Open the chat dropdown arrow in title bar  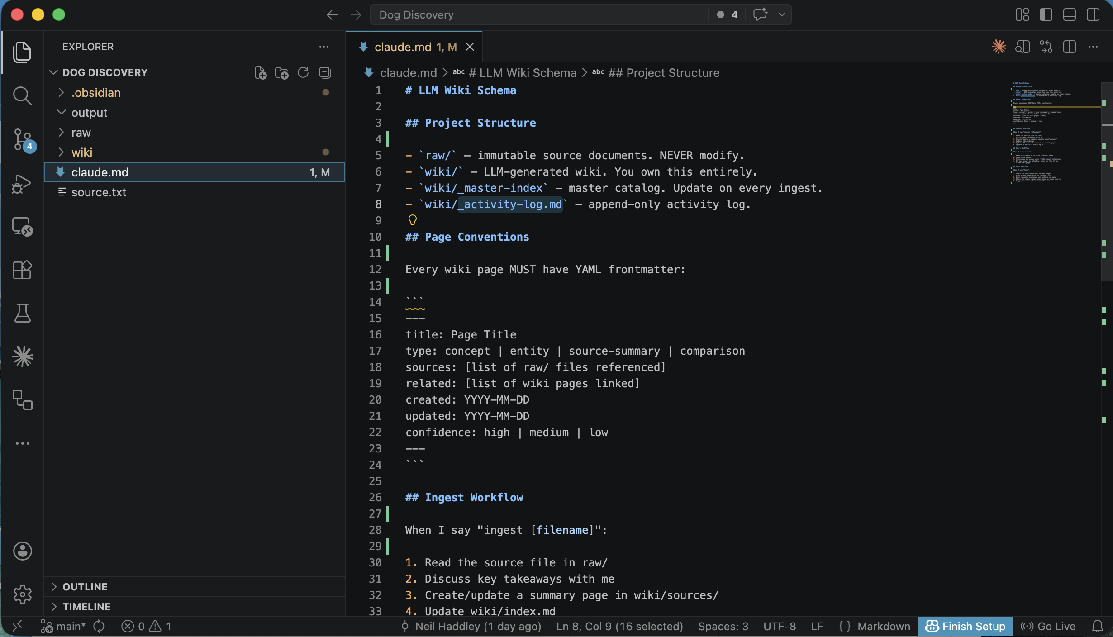tap(782, 14)
